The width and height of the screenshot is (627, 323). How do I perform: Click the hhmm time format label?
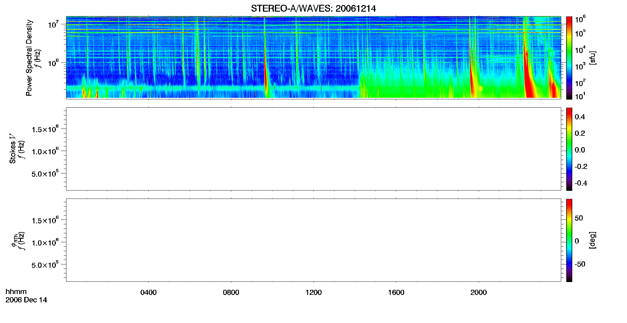tap(16, 292)
